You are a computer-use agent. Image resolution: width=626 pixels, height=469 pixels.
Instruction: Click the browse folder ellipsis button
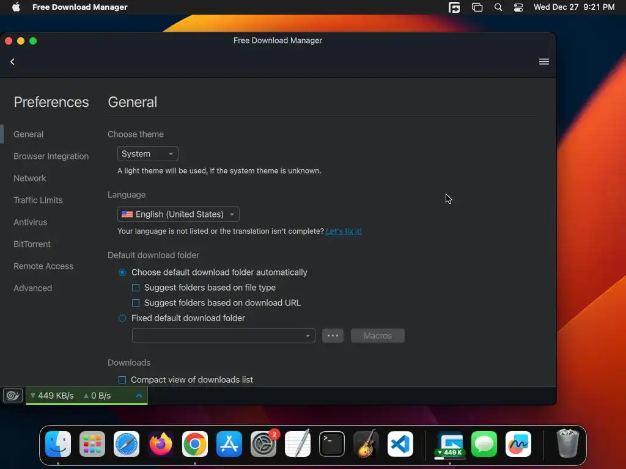coord(333,336)
